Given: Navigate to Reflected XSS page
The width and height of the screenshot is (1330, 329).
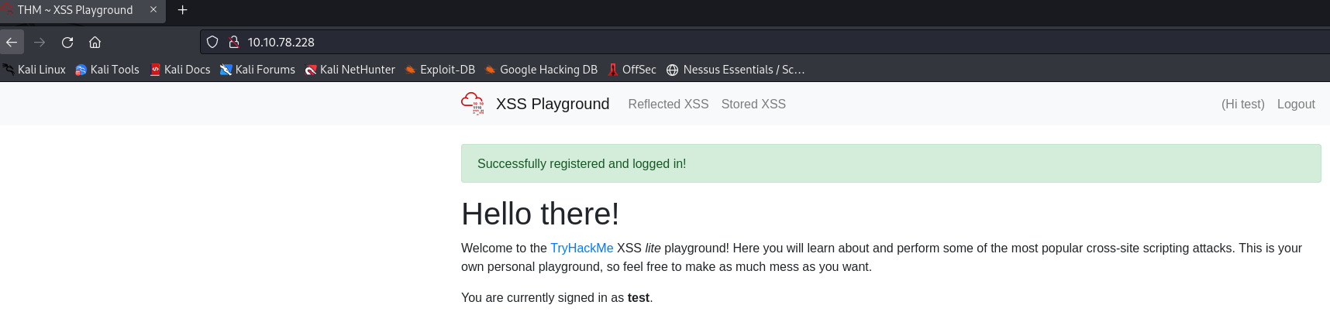Looking at the screenshot, I should (668, 104).
